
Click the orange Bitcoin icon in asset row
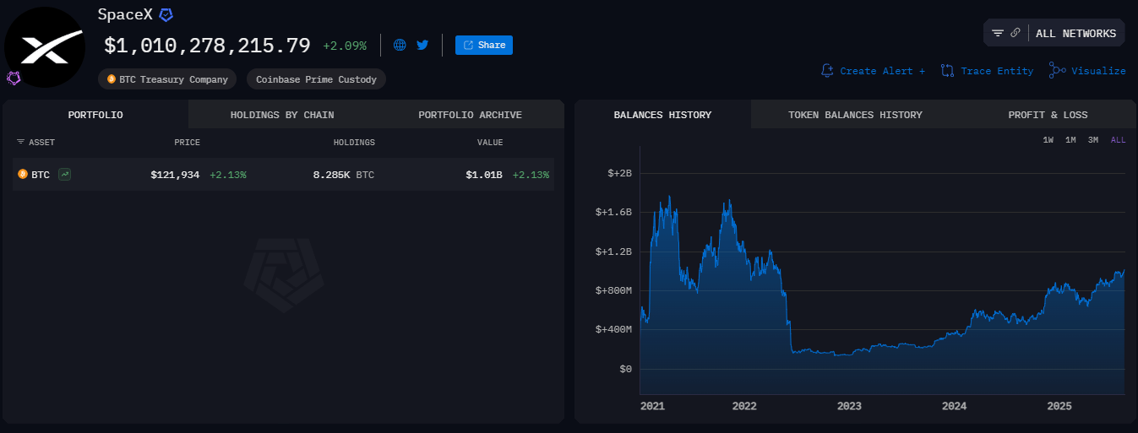[x=23, y=175]
